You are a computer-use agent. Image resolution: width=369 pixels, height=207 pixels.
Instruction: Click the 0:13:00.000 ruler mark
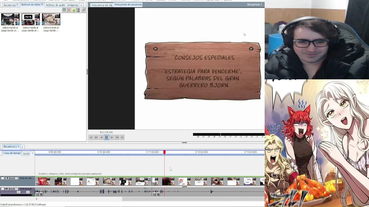[x=250, y=152]
